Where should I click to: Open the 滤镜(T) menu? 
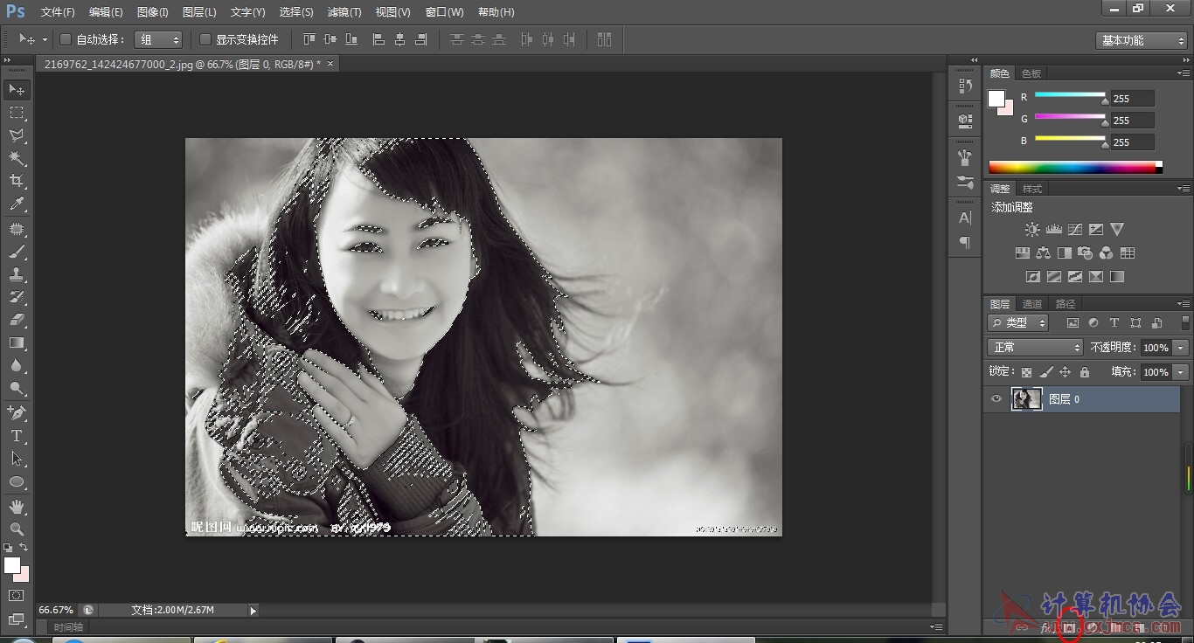(344, 12)
